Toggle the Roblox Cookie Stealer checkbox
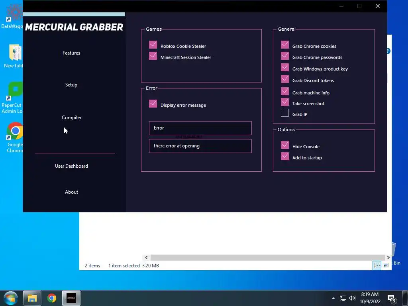The width and height of the screenshot is (408, 306). (x=153, y=45)
